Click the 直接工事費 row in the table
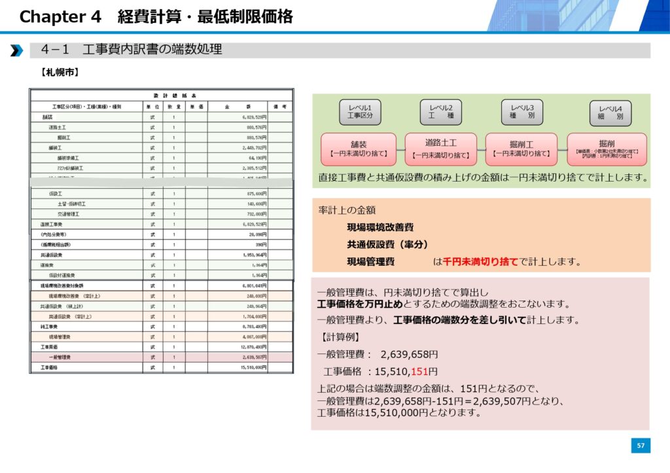670x473 pixels. (162, 224)
